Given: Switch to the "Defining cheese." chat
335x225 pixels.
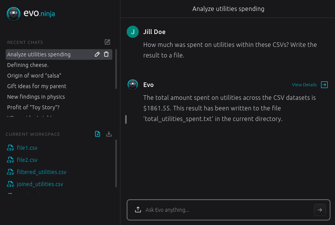Looking at the screenshot, I should 28,65.
